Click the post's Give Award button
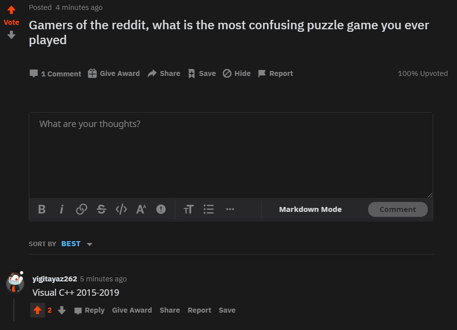The width and height of the screenshot is (457, 330). point(114,73)
